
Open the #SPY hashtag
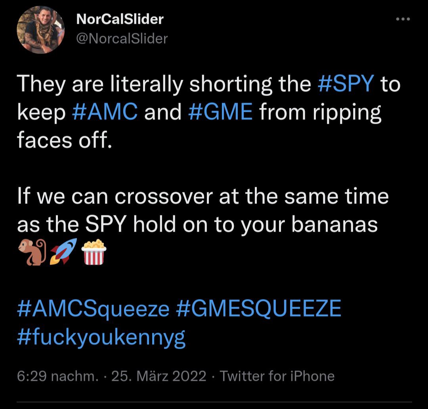pos(346,84)
